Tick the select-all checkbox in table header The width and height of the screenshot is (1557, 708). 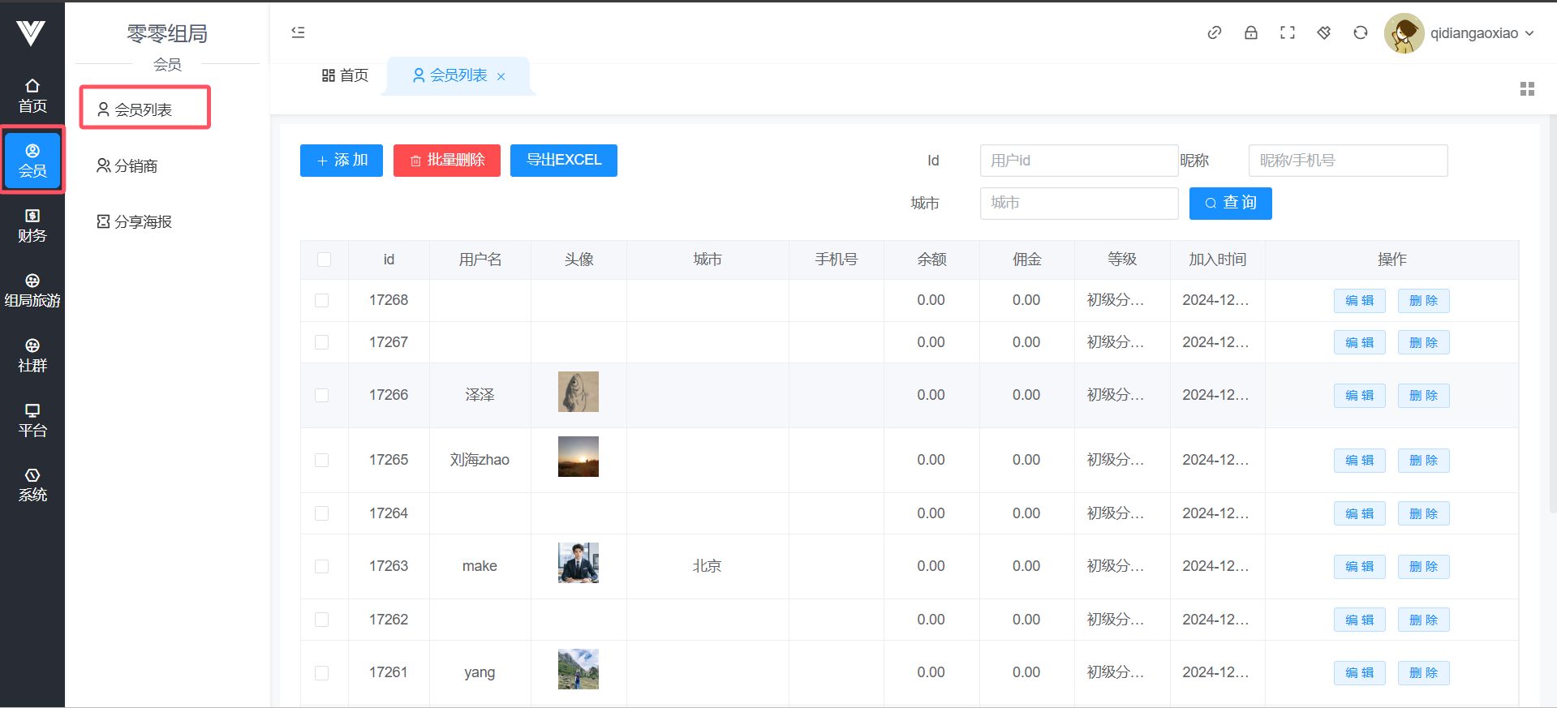pos(324,260)
